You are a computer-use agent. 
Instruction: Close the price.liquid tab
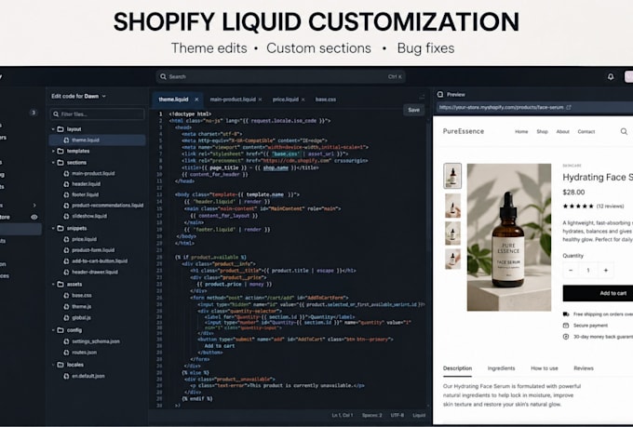point(303,100)
